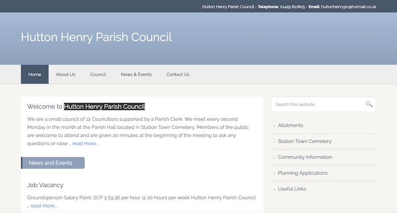Image resolution: width=397 pixels, height=213 pixels.
Task: Visit the Station Town Cemetery link
Action: (x=304, y=141)
